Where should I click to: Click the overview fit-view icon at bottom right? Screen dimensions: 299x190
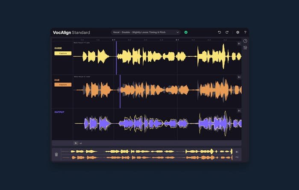[x=237, y=152]
